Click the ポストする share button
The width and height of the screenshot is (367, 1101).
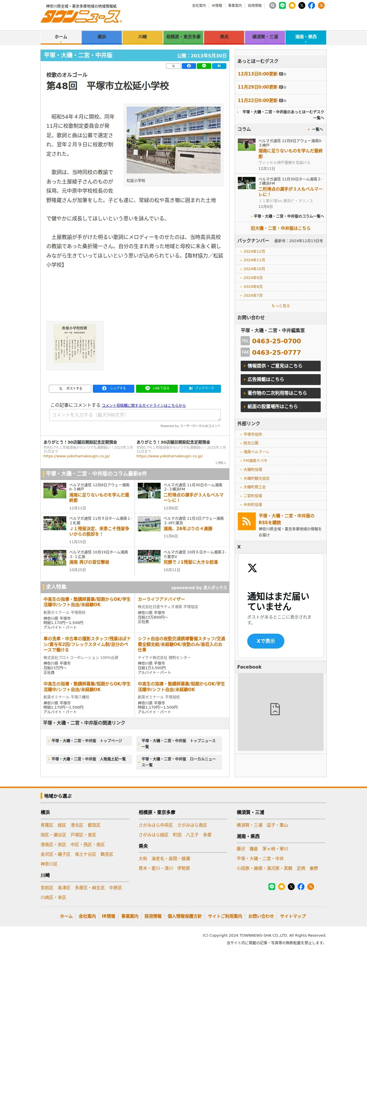70,388
